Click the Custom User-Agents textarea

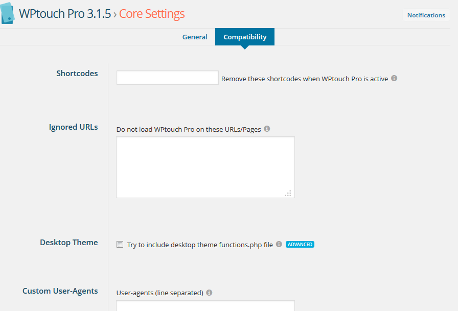click(x=205, y=306)
